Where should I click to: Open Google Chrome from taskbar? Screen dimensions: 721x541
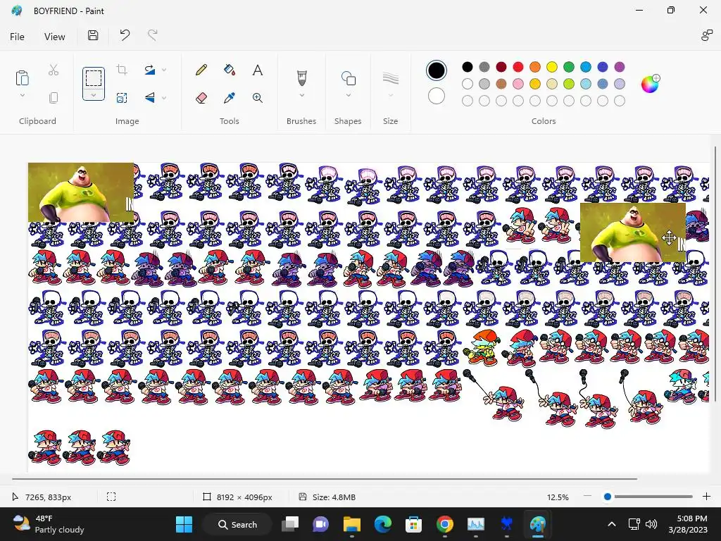[x=445, y=524]
